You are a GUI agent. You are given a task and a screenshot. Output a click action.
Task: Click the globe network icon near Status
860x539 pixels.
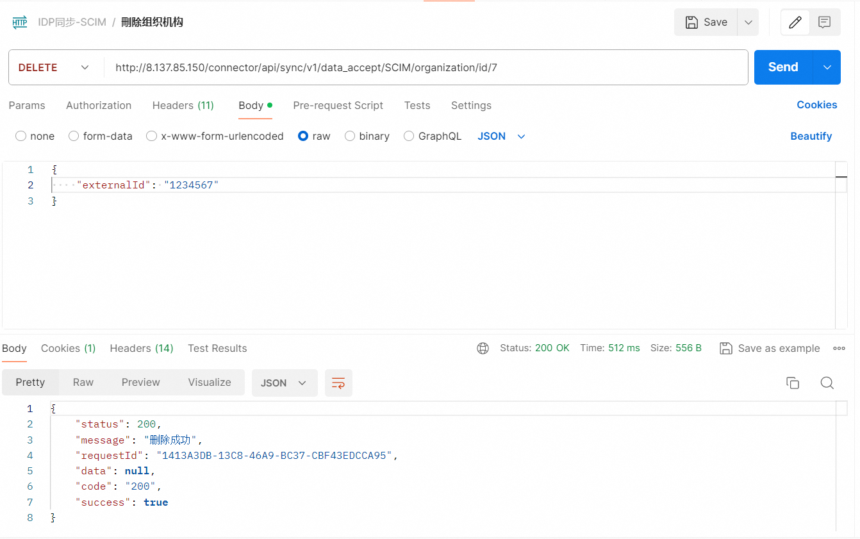click(x=483, y=348)
